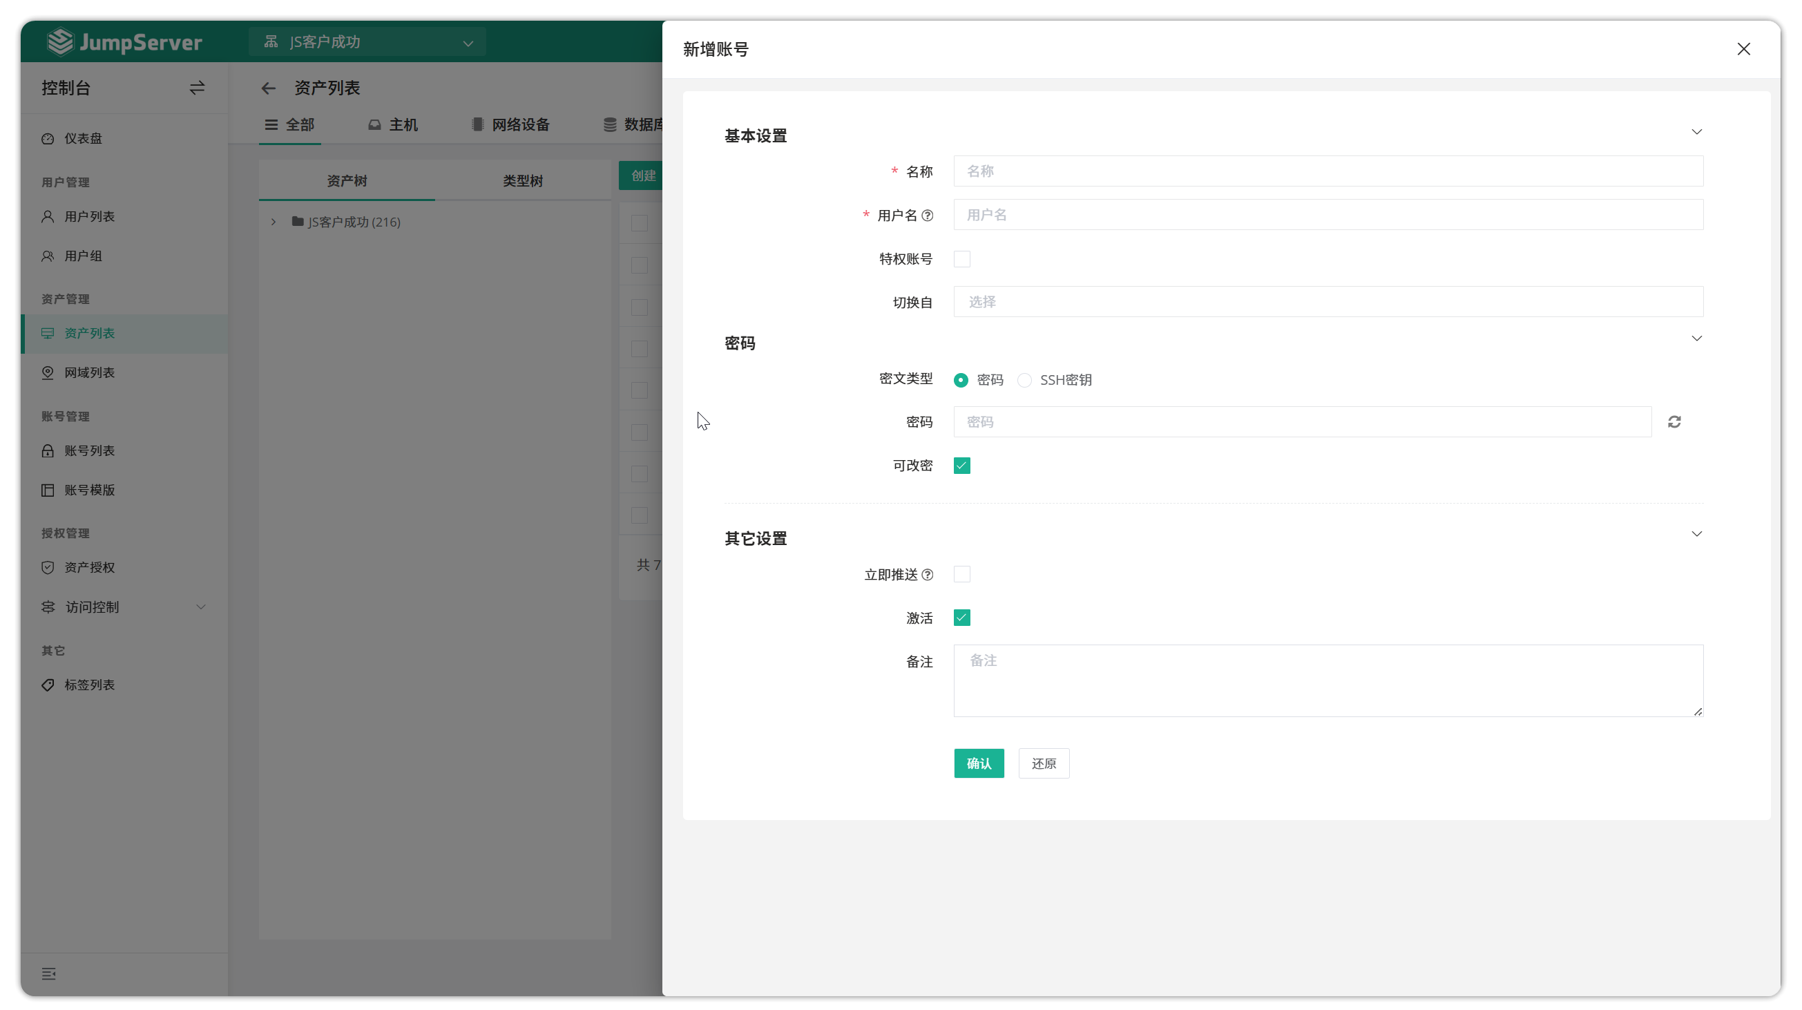Open the JS客户成功 organization dropdown
The width and height of the screenshot is (1802, 1010).
coord(367,42)
